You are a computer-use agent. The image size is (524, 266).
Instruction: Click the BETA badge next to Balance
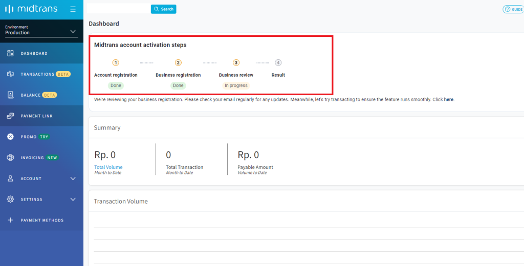(50, 95)
